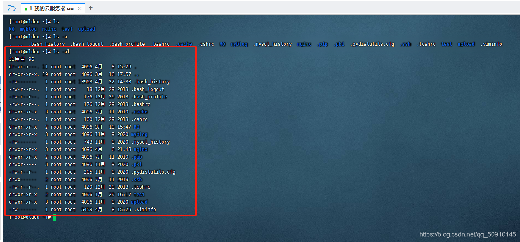Click .mysql_history in the ls -a output row
The width and height of the screenshot is (520, 242).
pos(272,44)
